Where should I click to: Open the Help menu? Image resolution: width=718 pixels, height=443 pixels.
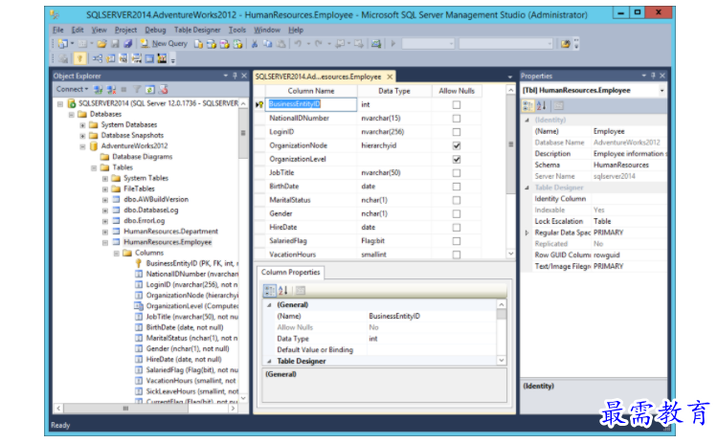[296, 30]
